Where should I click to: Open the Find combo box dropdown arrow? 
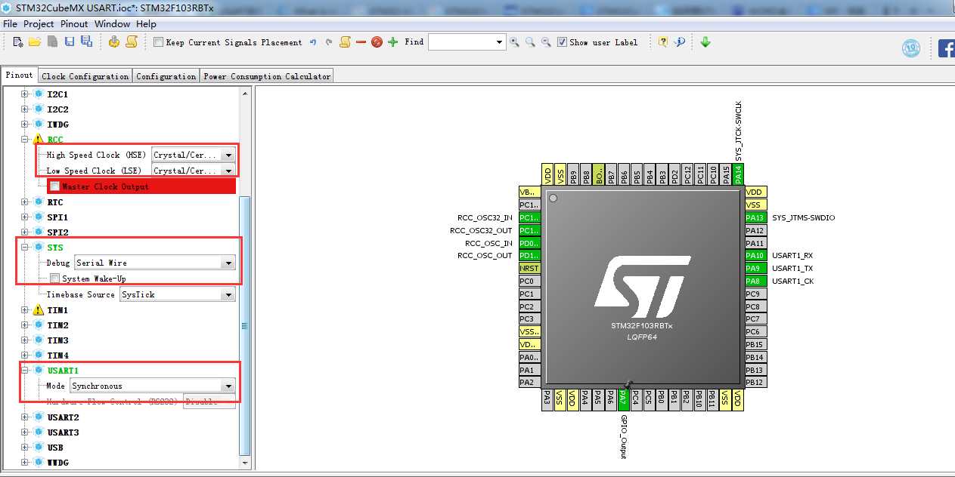pos(499,42)
